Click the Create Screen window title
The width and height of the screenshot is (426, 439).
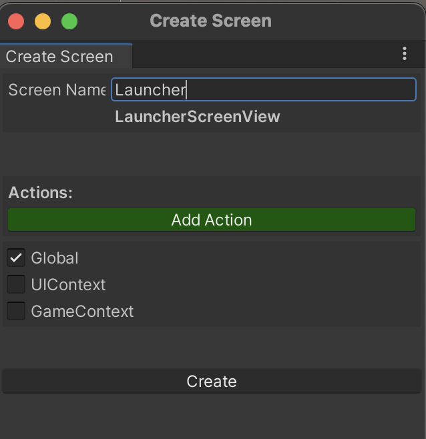211,21
